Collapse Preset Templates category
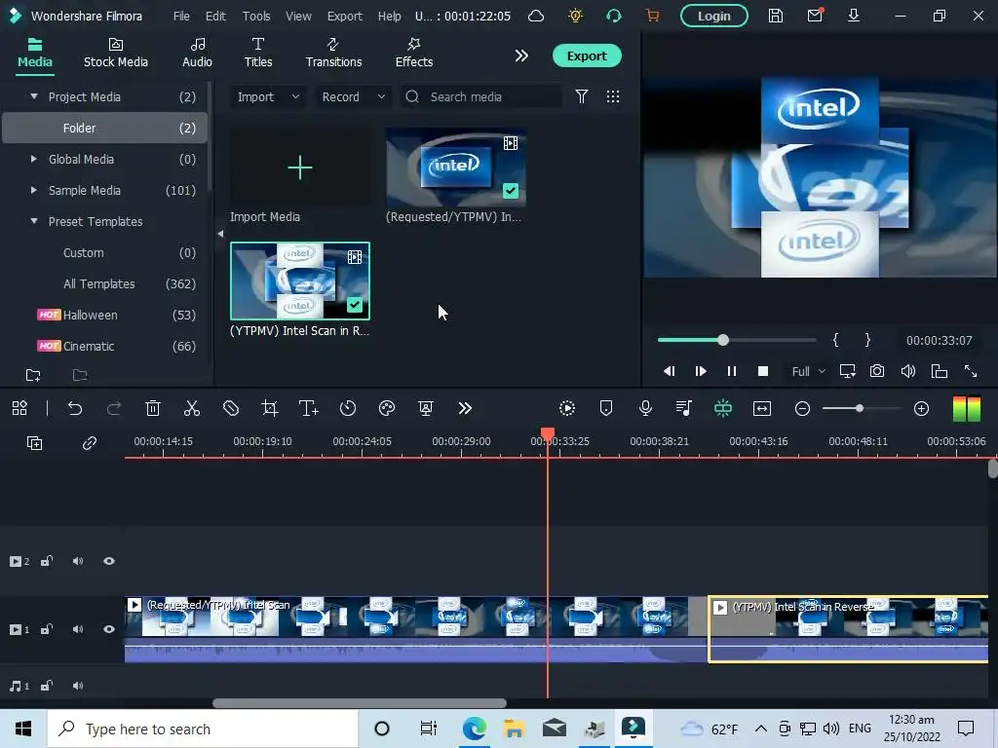The image size is (998, 748). tap(34, 221)
